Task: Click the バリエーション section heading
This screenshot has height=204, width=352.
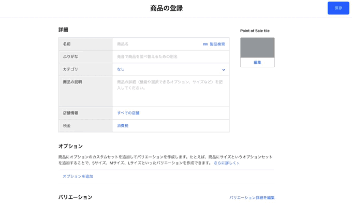Action: 75,197
